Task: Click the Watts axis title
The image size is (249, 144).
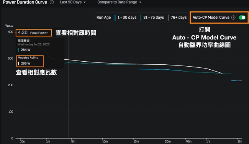Action: (x=9, y=26)
